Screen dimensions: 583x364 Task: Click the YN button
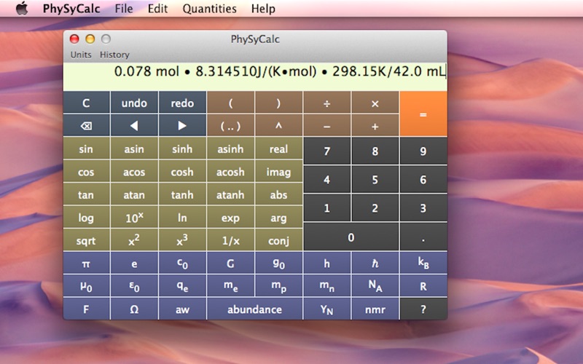[x=326, y=309]
